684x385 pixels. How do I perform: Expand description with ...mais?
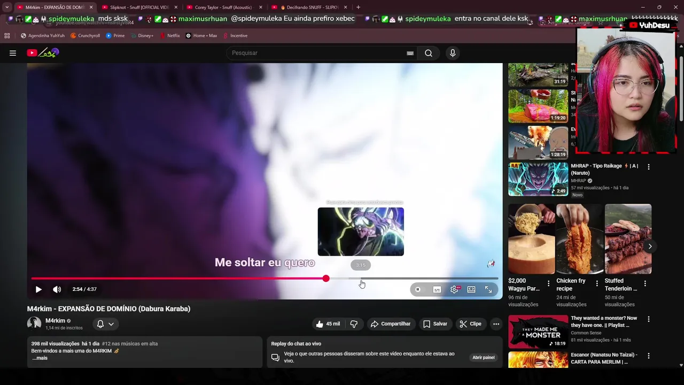point(40,358)
